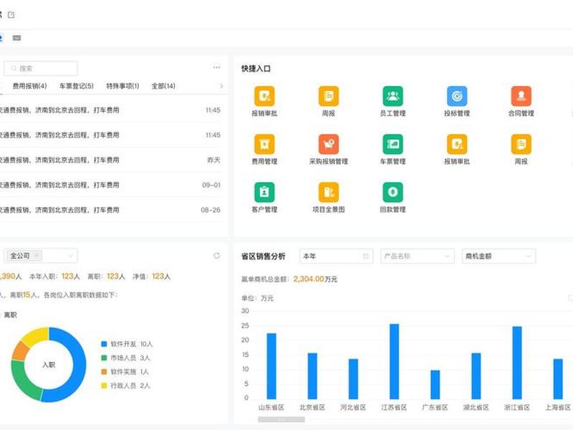573x430 pixels.
Task: Click the 离职 123人 figure
Action: (x=106, y=277)
